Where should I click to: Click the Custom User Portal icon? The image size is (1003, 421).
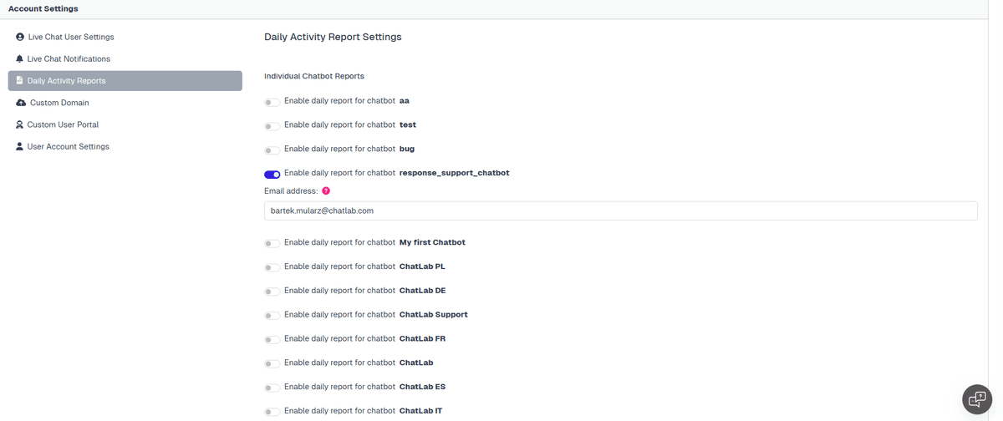[x=20, y=124]
